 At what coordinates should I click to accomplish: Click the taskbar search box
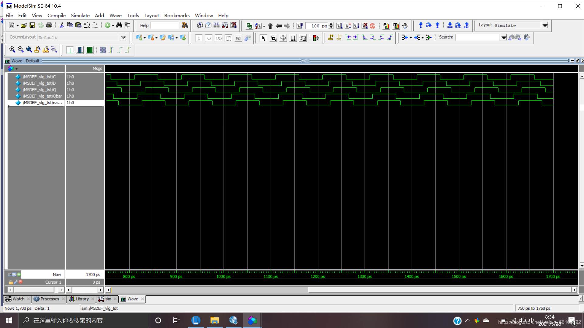tap(84, 320)
